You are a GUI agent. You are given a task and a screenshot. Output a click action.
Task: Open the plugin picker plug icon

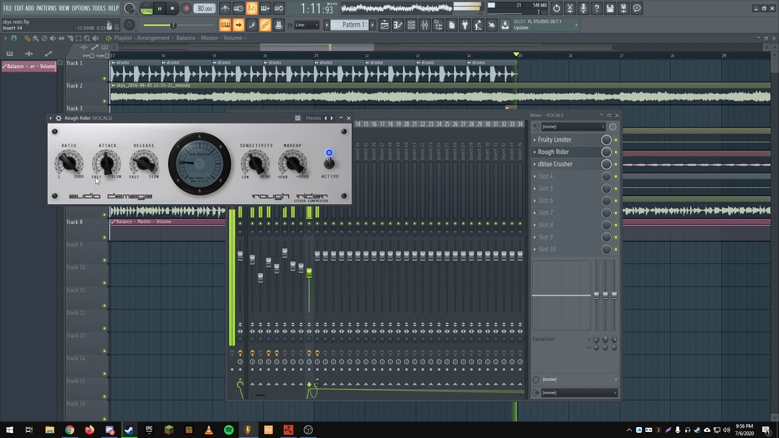pyautogui.click(x=465, y=25)
